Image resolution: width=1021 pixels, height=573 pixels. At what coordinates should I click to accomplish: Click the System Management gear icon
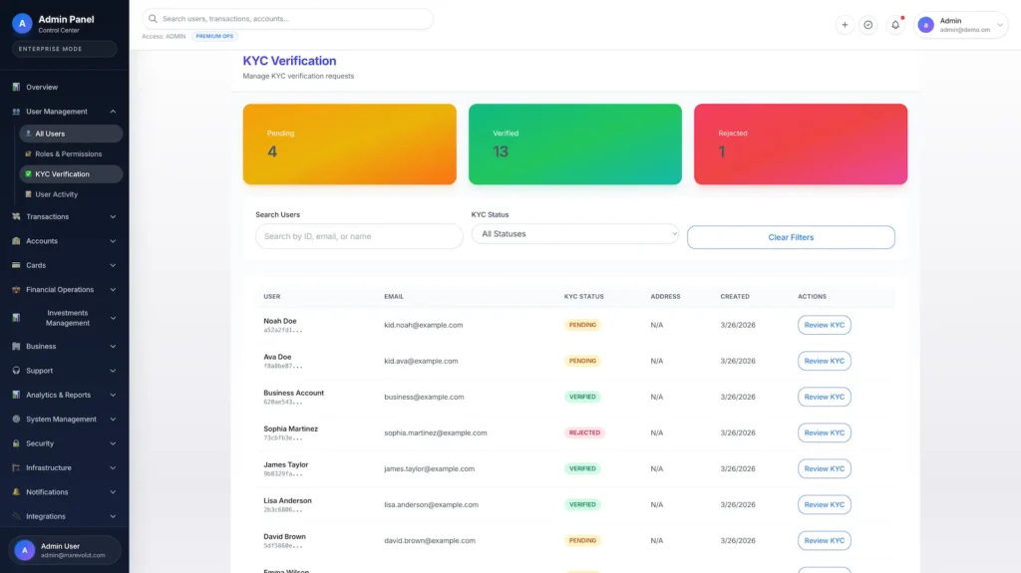tap(16, 419)
